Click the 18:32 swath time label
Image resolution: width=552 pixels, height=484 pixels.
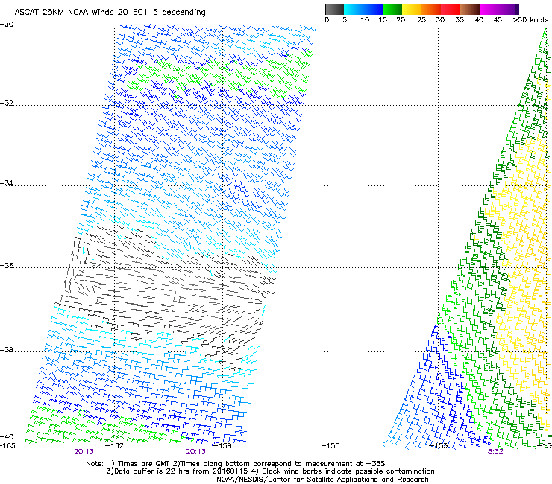(x=493, y=452)
